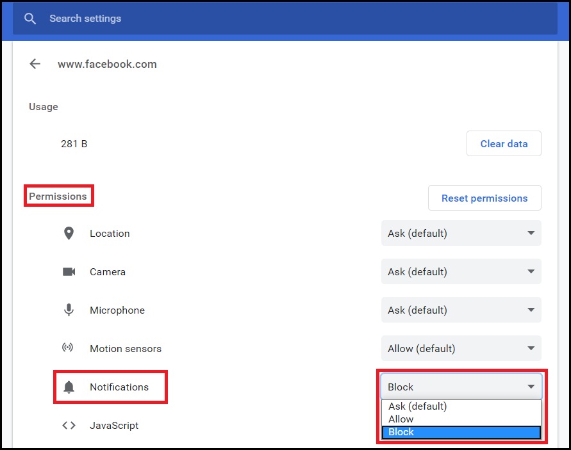
Task: Open the Motion sensors permission dropdown
Action: click(461, 349)
